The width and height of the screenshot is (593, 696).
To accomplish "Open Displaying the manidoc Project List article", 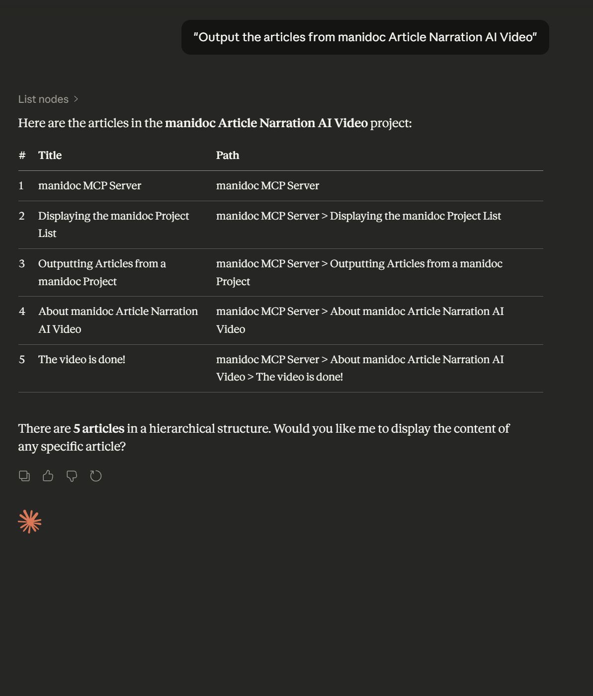I will (x=113, y=224).
